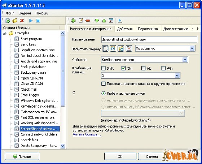202x164 pixels.
Task: Open the 'По событию' dropdown
Action: [192, 48]
